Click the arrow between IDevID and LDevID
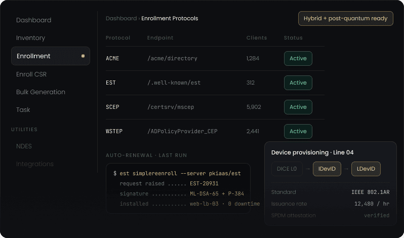The image size is (404, 238). click(346, 169)
